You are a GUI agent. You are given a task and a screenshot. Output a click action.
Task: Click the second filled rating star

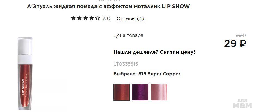click(79, 18)
